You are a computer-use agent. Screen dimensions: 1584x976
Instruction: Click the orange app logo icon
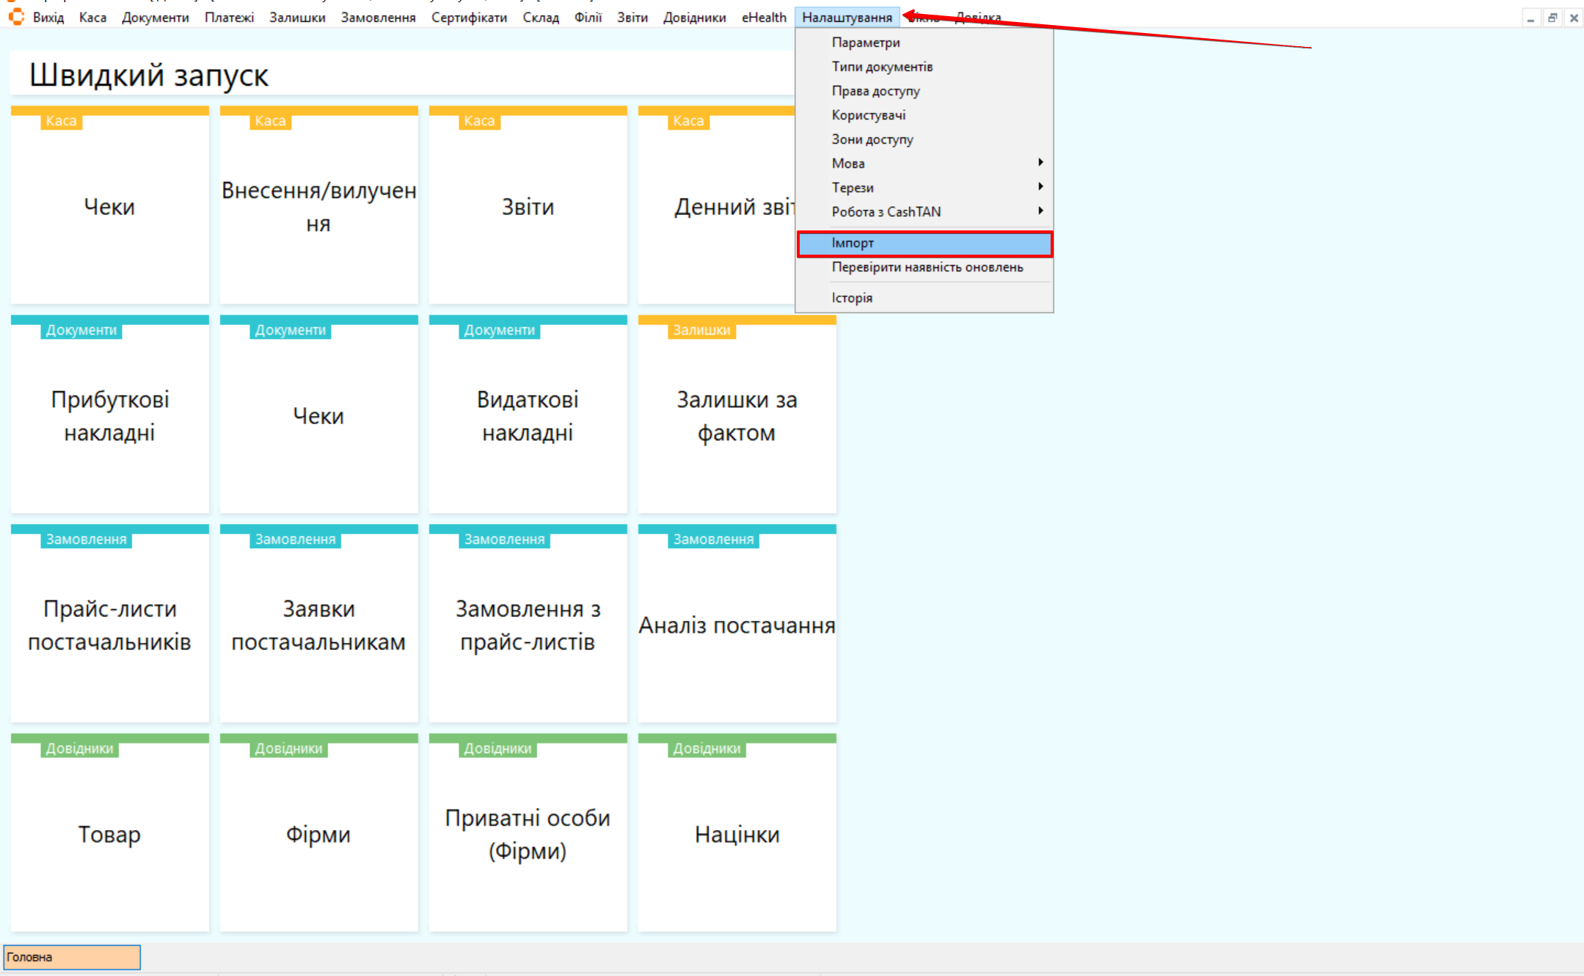click(16, 16)
